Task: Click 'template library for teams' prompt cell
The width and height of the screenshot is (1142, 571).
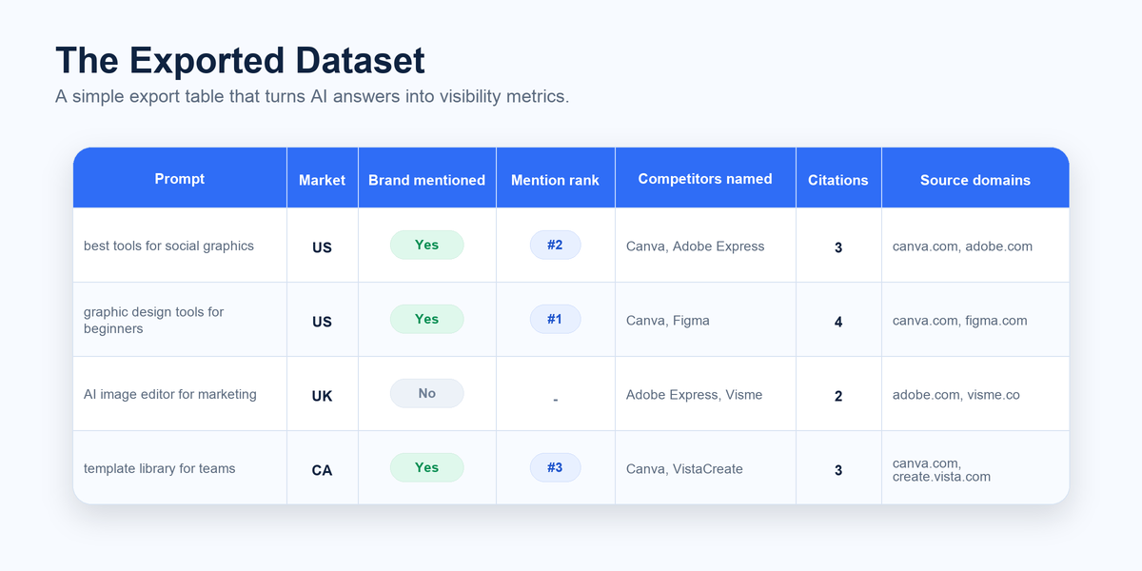Action: pos(180,468)
